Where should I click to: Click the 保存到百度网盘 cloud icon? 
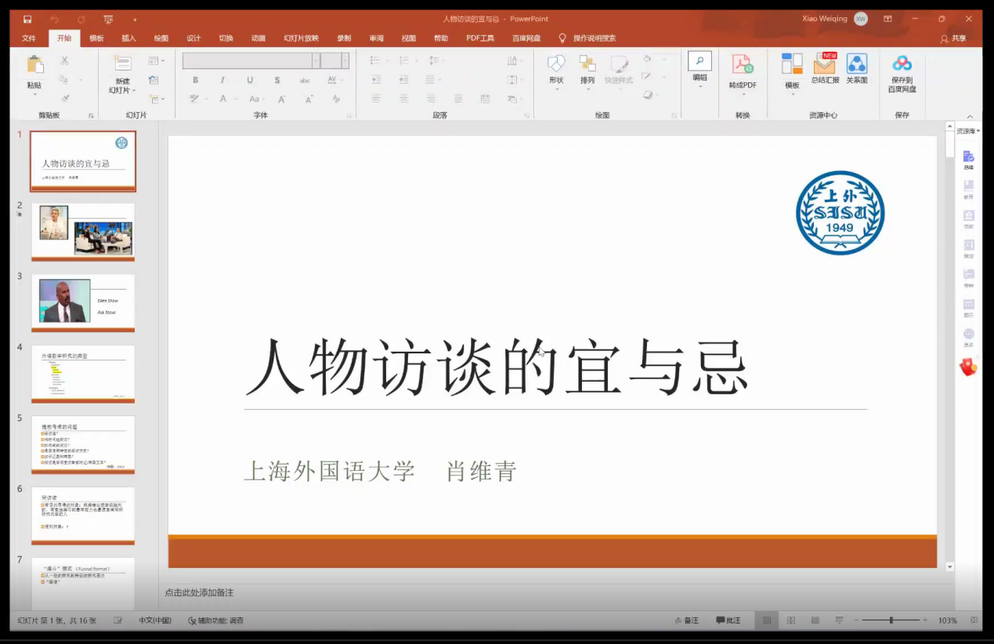[902, 64]
